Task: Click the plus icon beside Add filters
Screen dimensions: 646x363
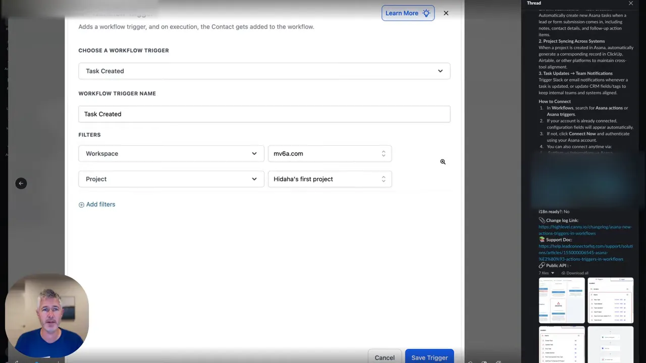Action: point(81,205)
